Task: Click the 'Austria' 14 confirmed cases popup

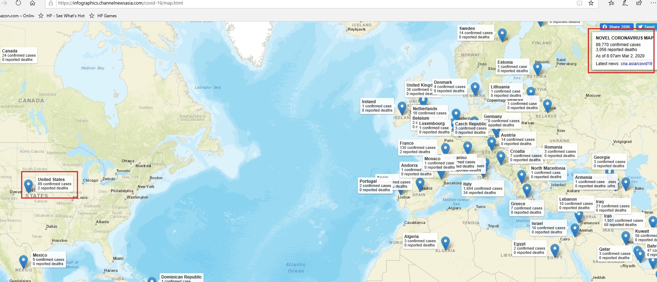Action: point(518,139)
